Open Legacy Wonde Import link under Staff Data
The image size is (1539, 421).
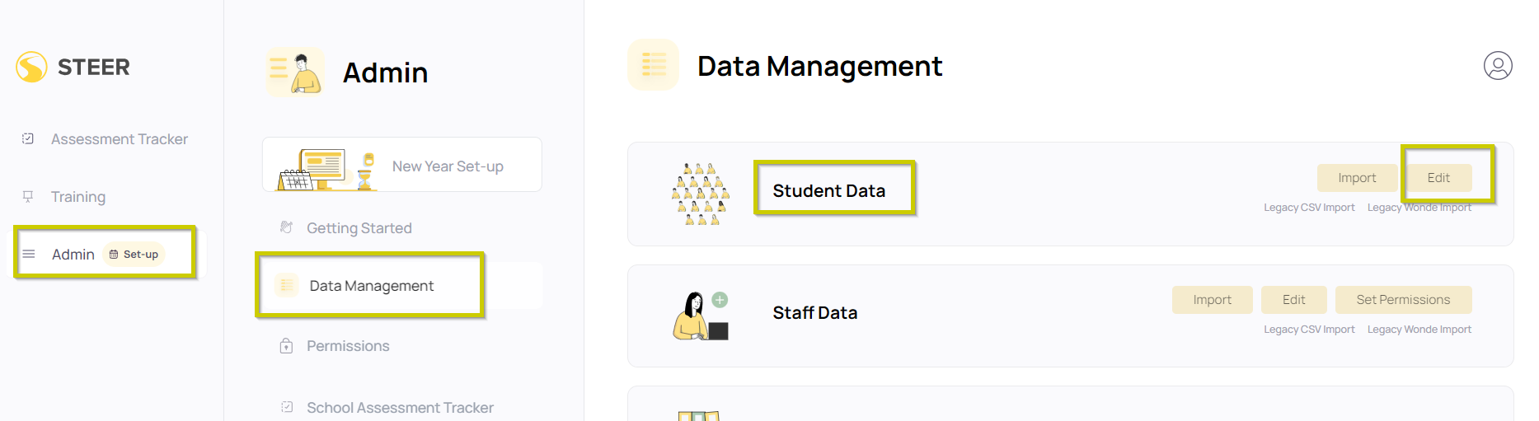click(x=1419, y=330)
